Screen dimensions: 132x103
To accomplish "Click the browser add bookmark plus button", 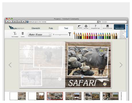I will [24, 22].
